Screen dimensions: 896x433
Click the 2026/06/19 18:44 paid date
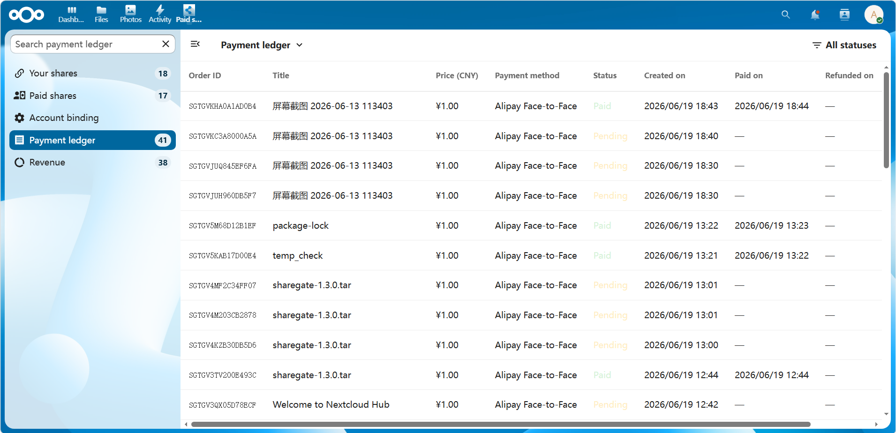772,106
